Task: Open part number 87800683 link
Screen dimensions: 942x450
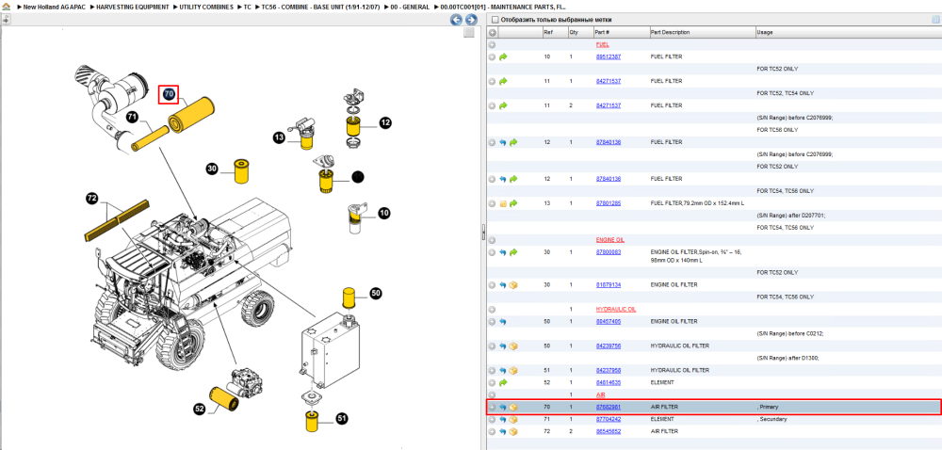Action: click(608, 252)
